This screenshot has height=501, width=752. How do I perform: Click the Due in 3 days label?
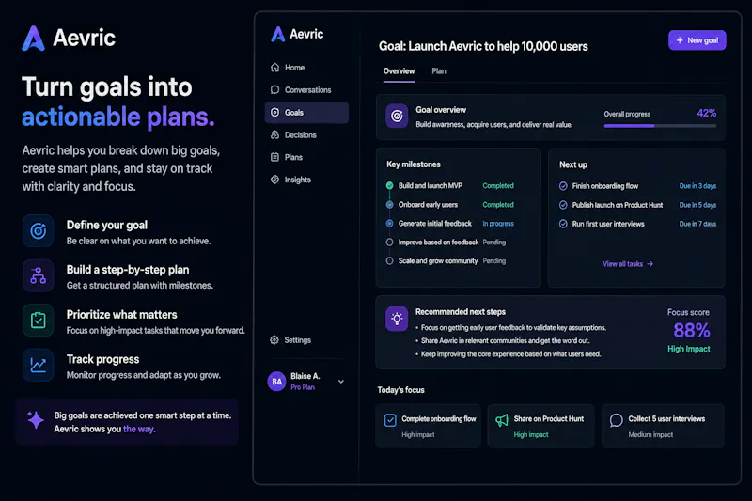(x=697, y=186)
